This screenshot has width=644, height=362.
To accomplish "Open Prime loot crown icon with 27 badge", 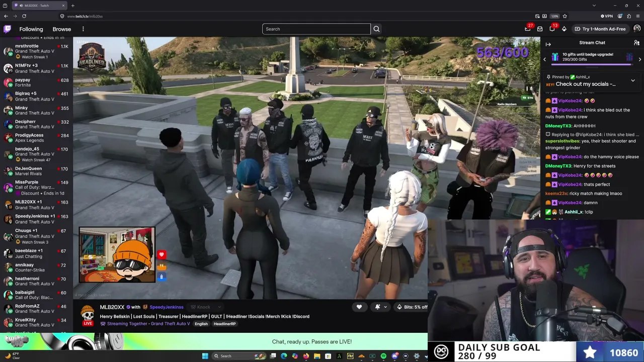I will tap(528, 29).
